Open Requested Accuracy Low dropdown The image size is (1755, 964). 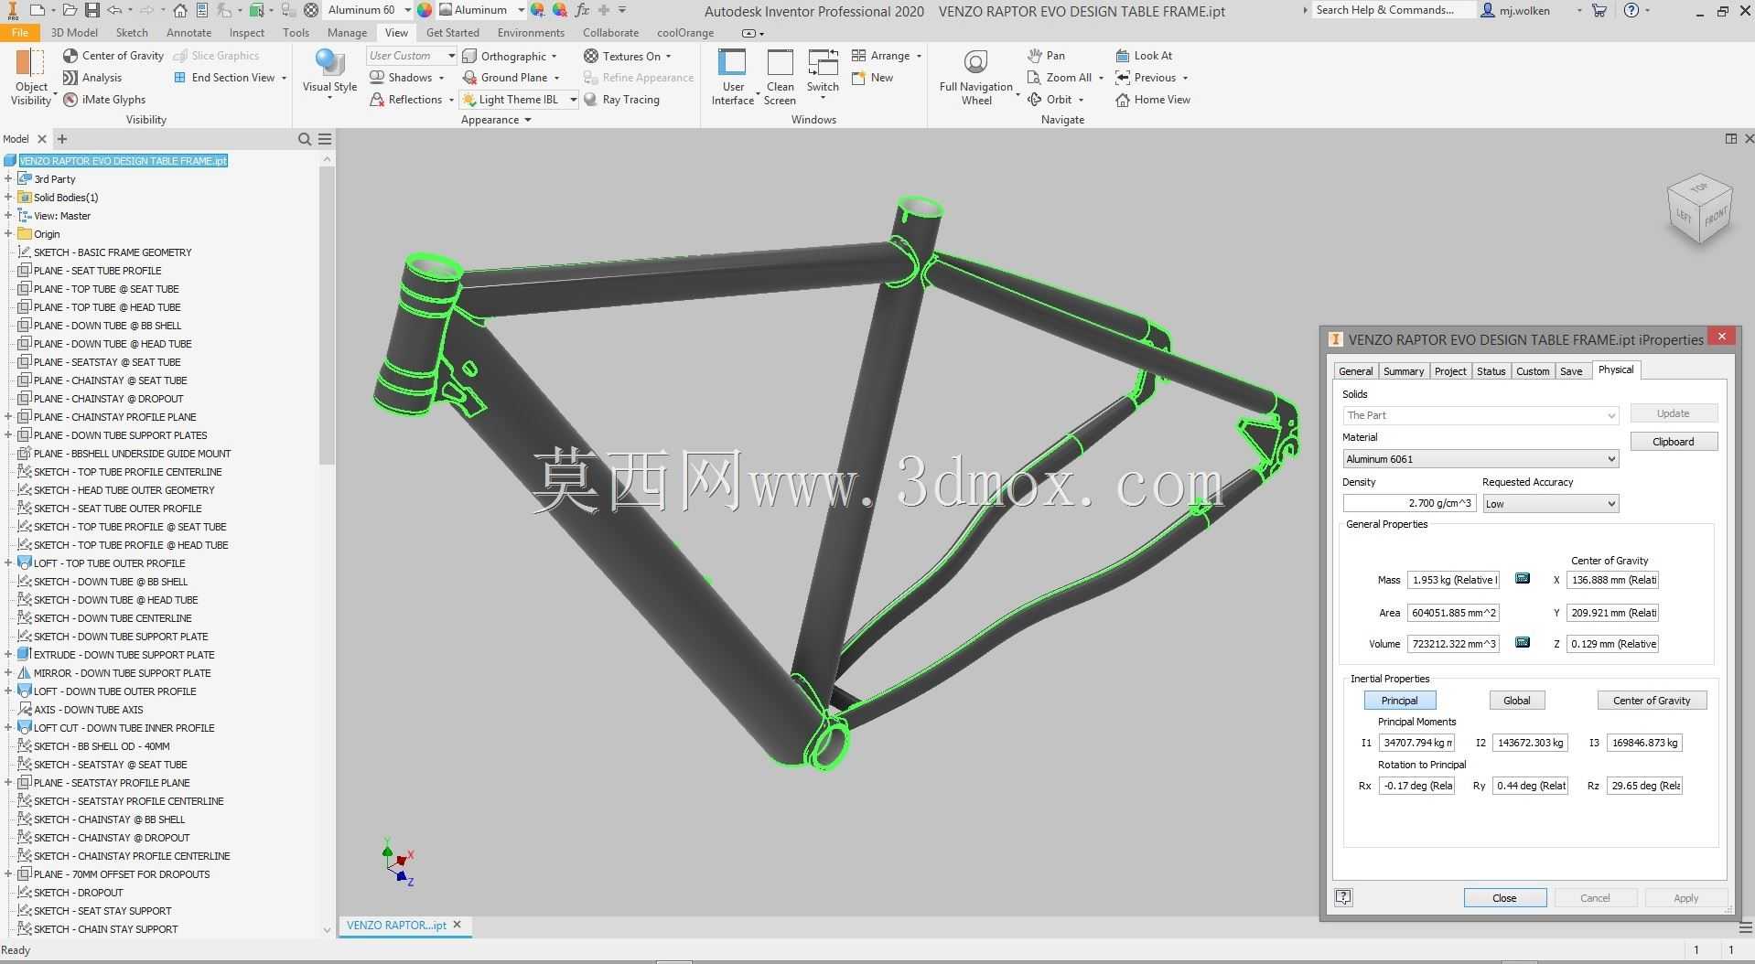click(x=1550, y=504)
